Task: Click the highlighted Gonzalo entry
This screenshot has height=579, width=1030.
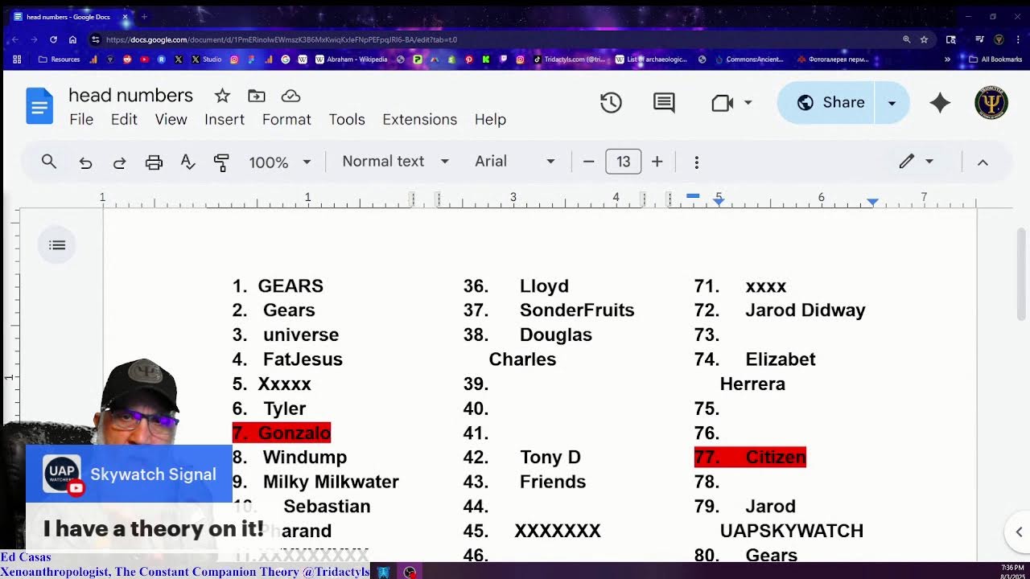Action: coord(282,433)
